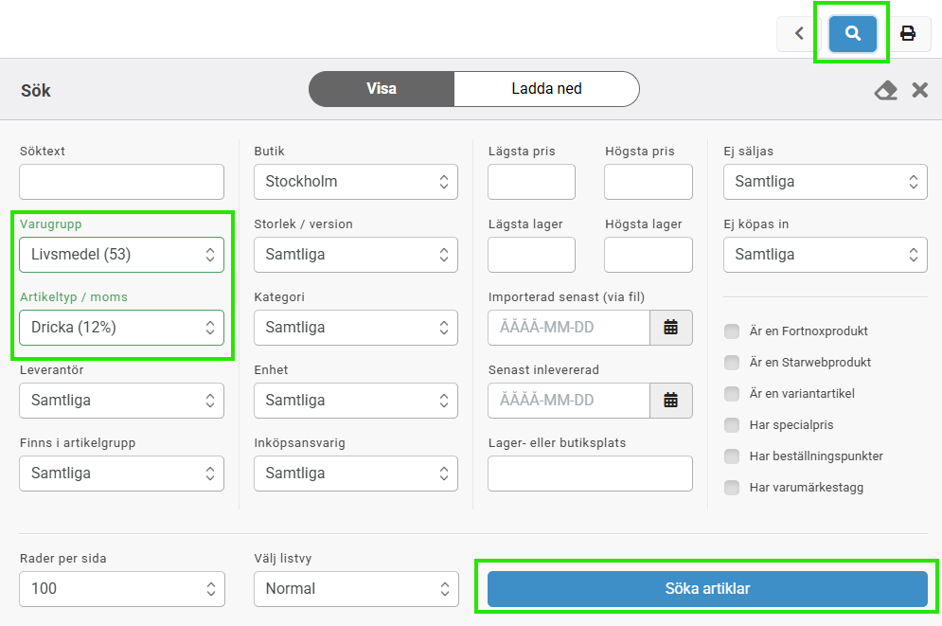
Task: Click the printer icon
Action: coord(907,34)
